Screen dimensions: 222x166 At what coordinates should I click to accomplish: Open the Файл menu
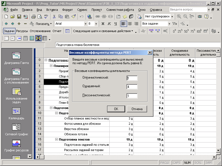click(14, 10)
